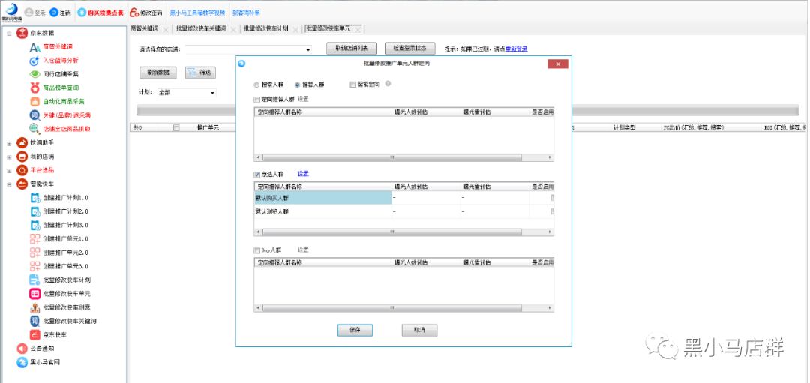Click the 店铺全店商品抓取 globe icon
This screenshot has height=383, width=810.
(34, 128)
